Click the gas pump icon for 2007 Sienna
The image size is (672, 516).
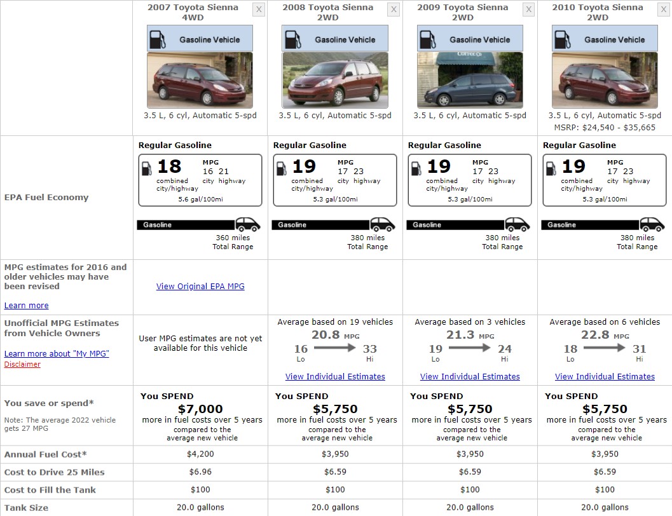coord(157,39)
